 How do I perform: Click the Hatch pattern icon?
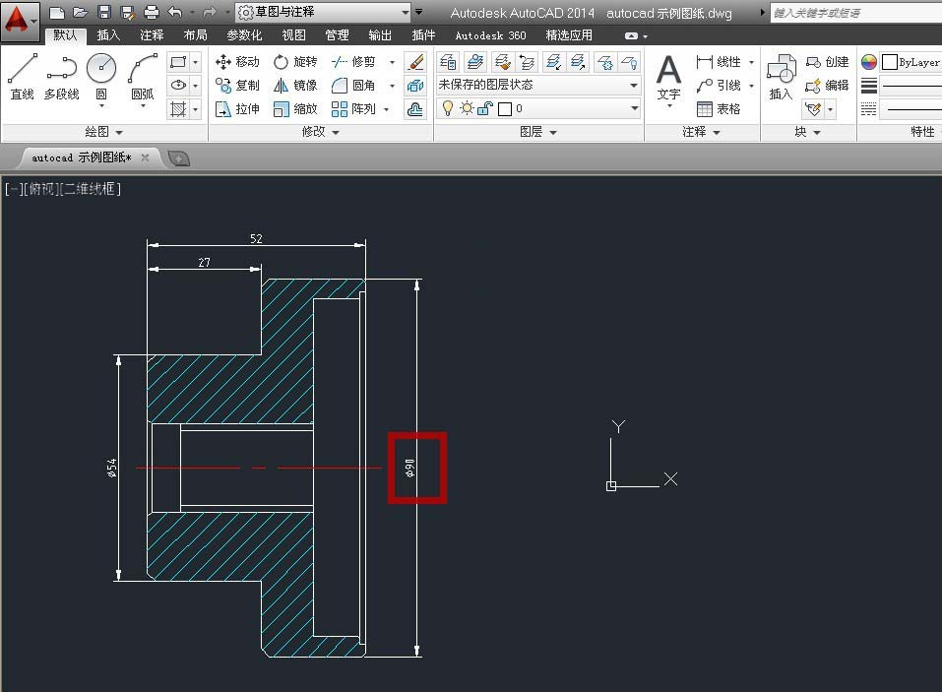[x=178, y=109]
